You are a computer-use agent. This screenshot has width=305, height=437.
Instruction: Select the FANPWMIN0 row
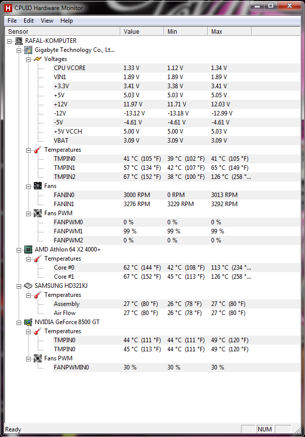click(x=177, y=367)
